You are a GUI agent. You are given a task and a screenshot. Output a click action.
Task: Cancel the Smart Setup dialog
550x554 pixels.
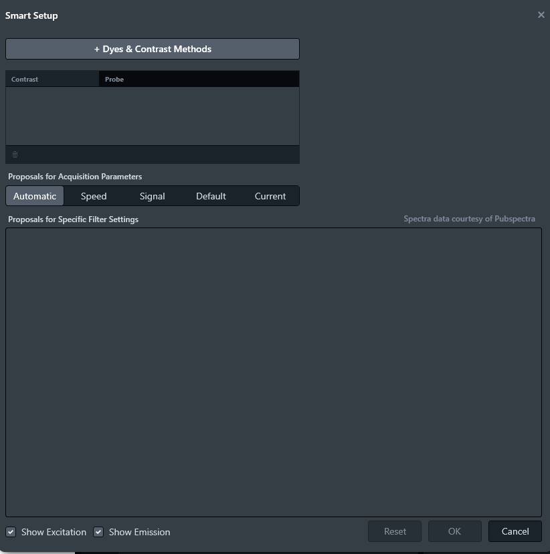click(515, 531)
